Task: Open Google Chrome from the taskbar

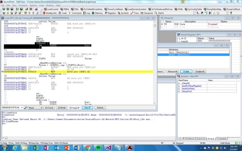Action: click(x=88, y=148)
